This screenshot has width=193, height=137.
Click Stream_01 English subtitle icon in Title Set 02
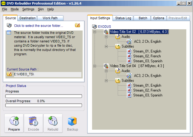click(x=129, y=51)
